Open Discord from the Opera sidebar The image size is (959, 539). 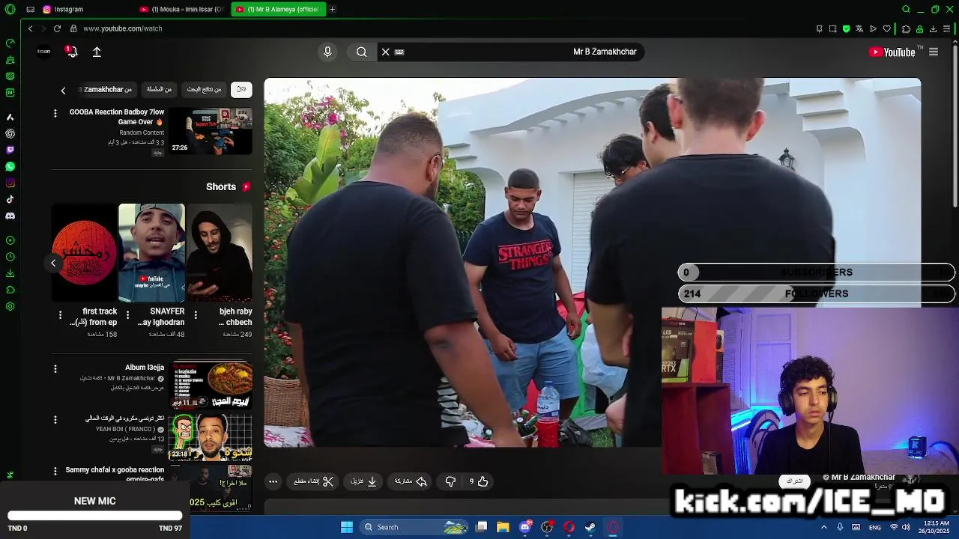[10, 216]
